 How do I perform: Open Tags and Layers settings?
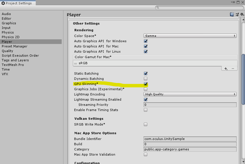click(x=15, y=60)
